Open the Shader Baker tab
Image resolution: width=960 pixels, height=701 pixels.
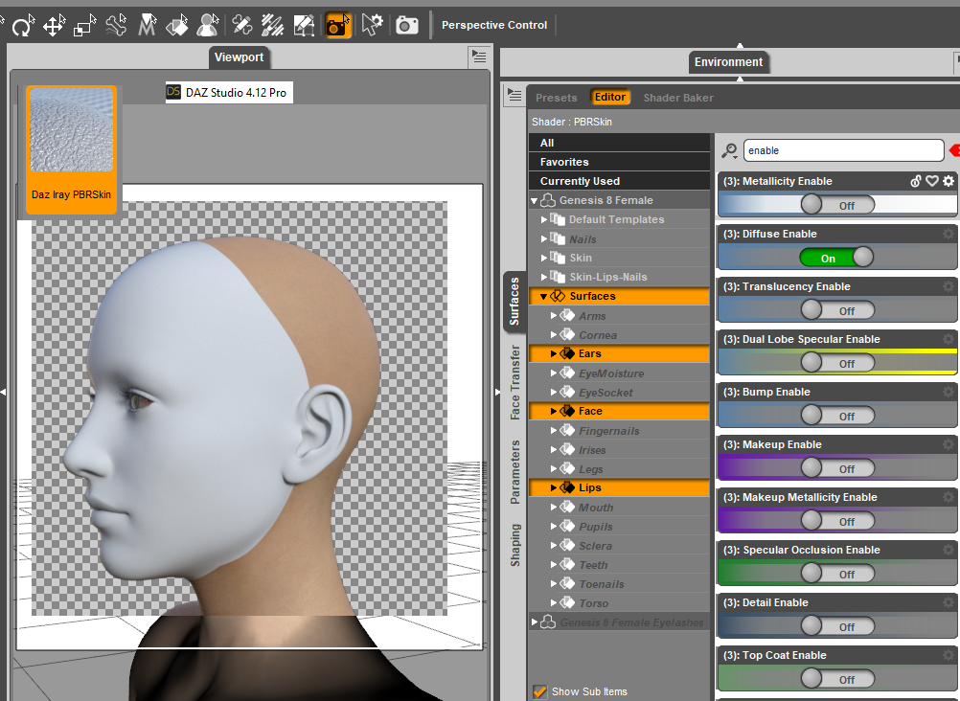click(678, 98)
